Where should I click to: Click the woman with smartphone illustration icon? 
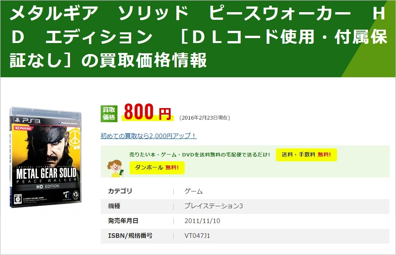(x=116, y=169)
